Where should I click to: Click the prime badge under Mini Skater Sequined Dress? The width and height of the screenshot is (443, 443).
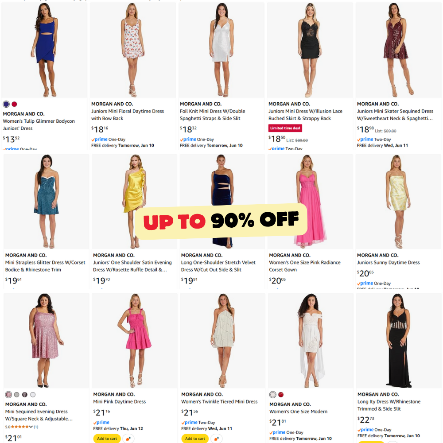pos(365,139)
